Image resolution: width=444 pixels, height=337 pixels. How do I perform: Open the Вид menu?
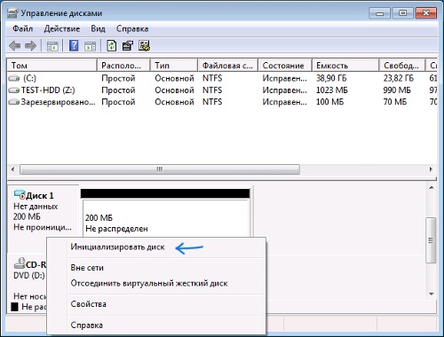(98, 28)
